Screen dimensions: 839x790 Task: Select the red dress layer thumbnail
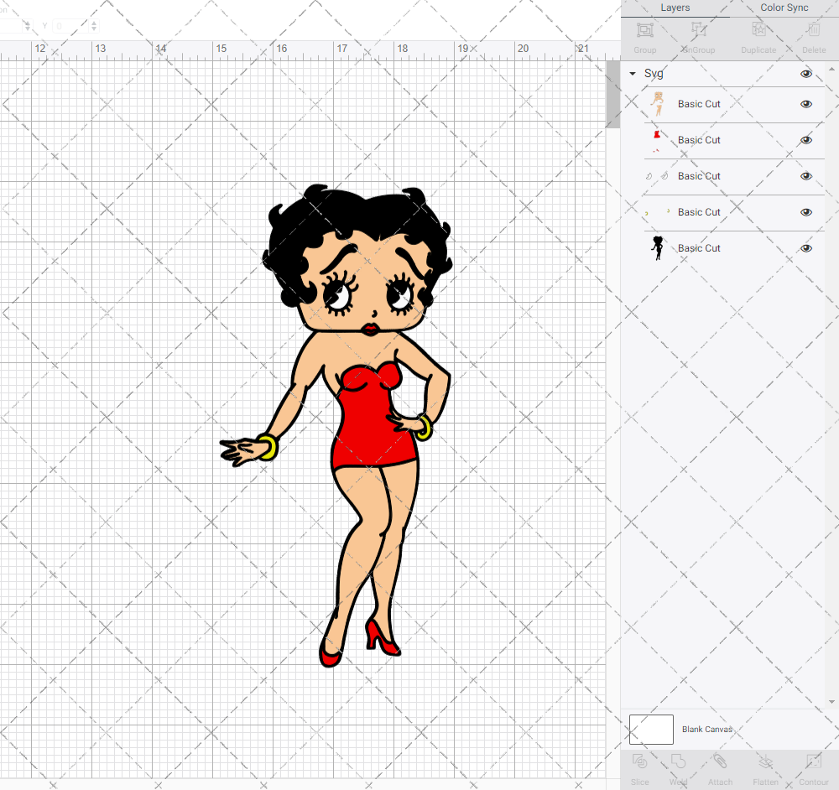point(657,141)
